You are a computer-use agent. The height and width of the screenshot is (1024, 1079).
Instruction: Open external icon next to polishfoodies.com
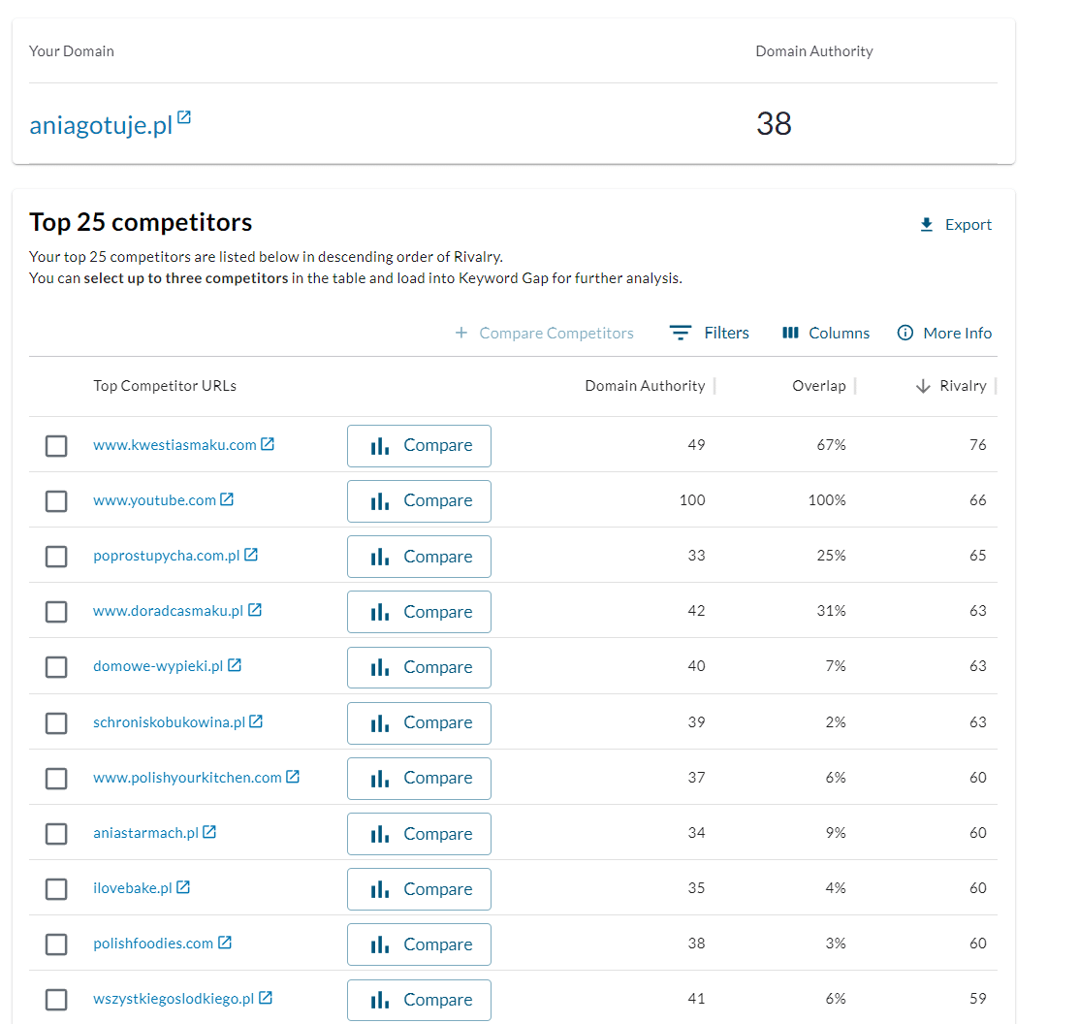click(225, 943)
